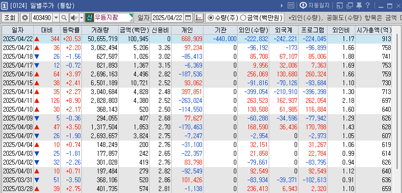This screenshot has width=402, height=193.
Task: Open the chart icon next to calendar
Action: 199,18
